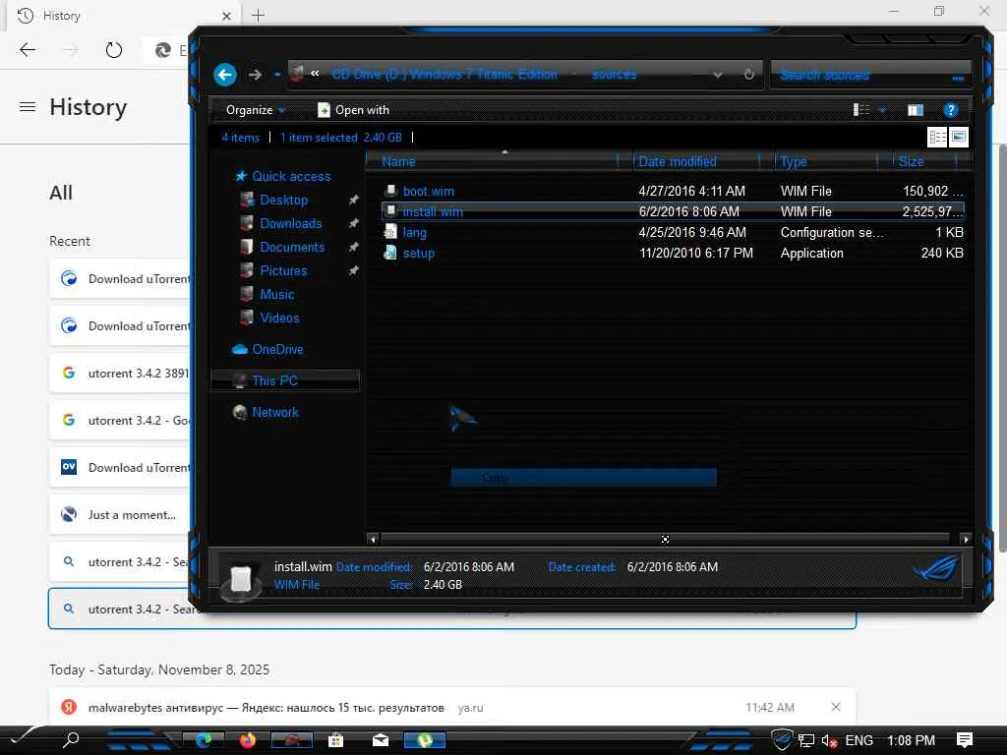
Task: Click the setup application icon
Action: 390,253
